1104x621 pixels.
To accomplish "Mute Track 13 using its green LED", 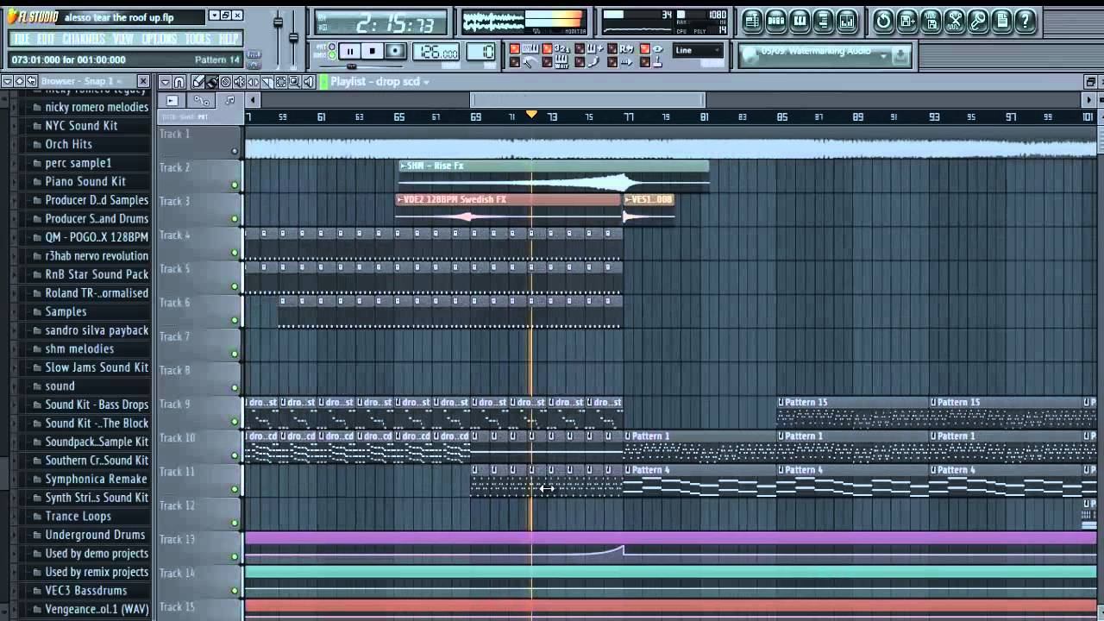I will [x=235, y=556].
